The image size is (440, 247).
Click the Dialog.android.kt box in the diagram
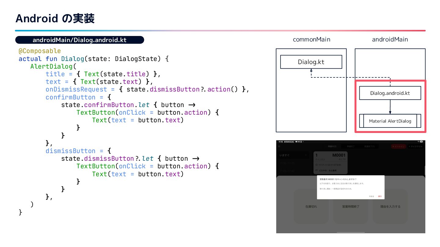click(x=390, y=93)
